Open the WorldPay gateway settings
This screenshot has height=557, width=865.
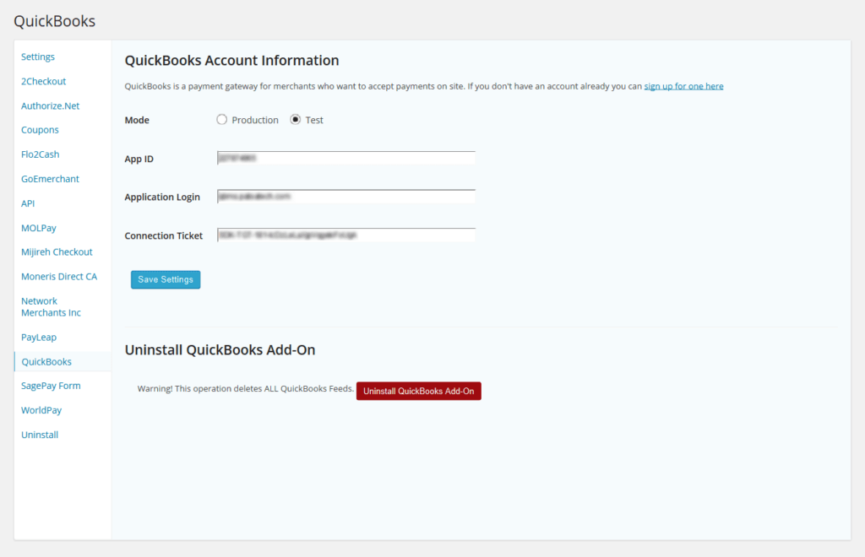pyautogui.click(x=41, y=409)
